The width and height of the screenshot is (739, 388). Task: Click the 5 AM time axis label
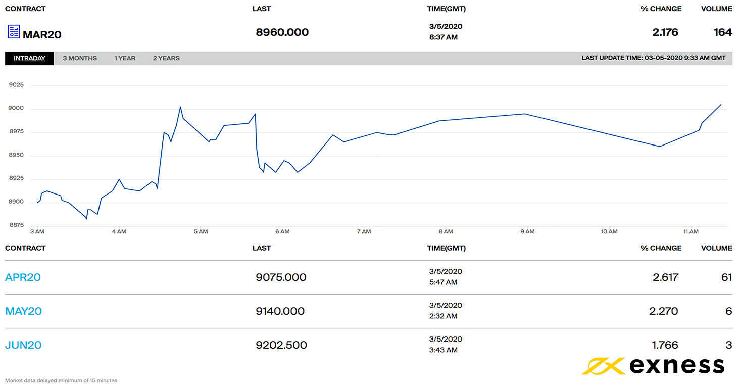point(201,232)
